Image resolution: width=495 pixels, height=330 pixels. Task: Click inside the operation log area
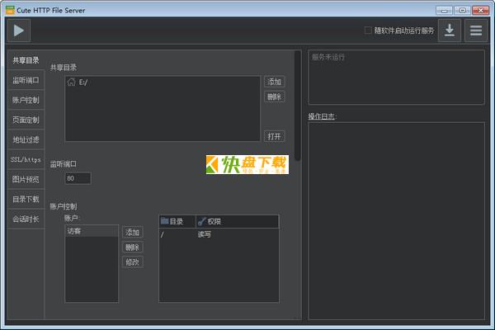point(396,221)
